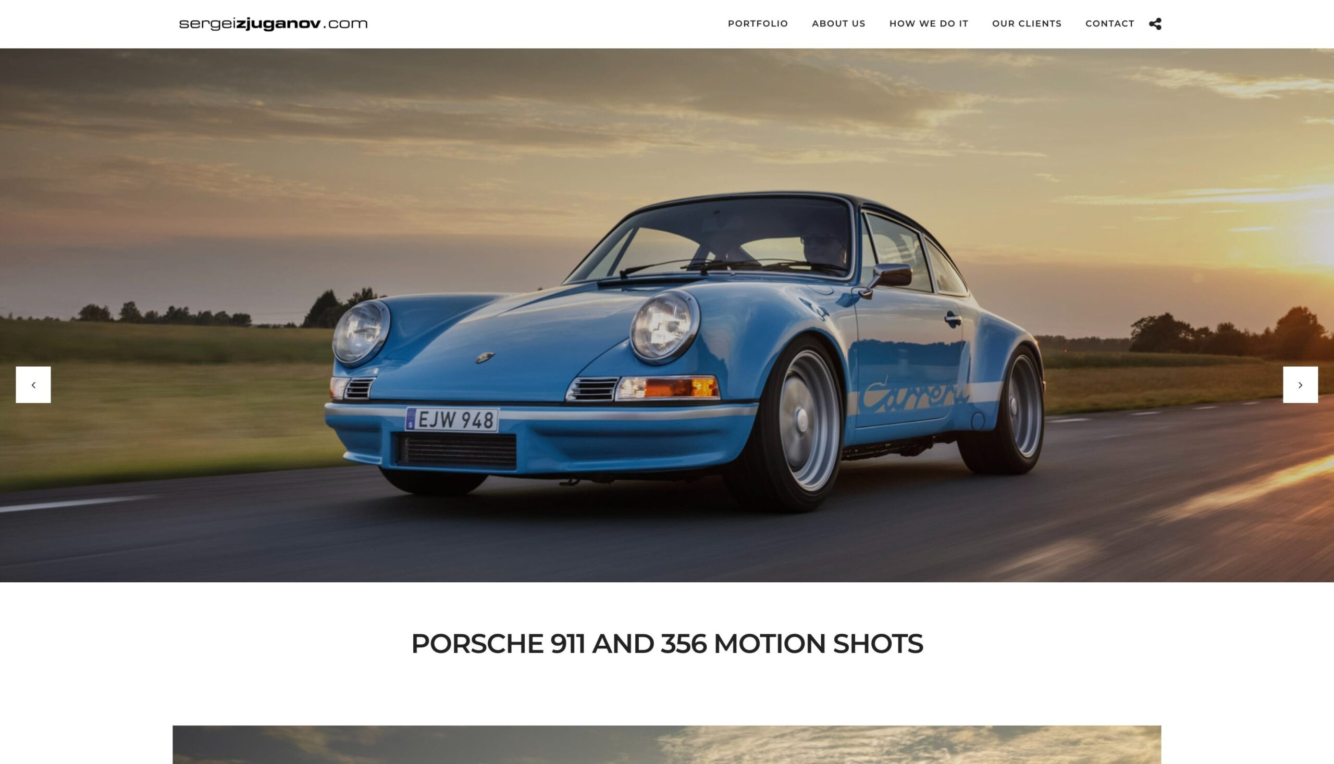Visit the Our Clients section
Screen dimensions: 1334x764
1027,23
